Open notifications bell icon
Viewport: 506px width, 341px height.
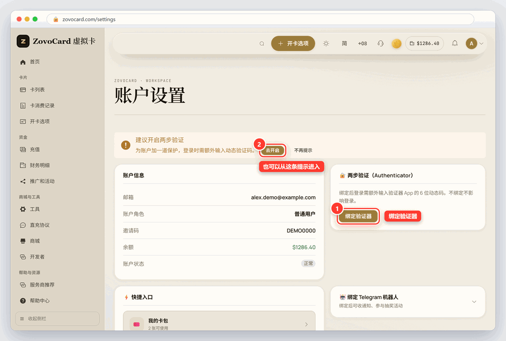pyautogui.click(x=454, y=43)
